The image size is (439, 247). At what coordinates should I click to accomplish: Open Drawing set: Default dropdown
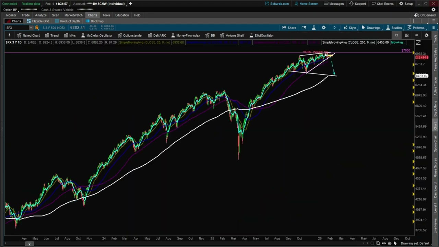[x=417, y=244]
